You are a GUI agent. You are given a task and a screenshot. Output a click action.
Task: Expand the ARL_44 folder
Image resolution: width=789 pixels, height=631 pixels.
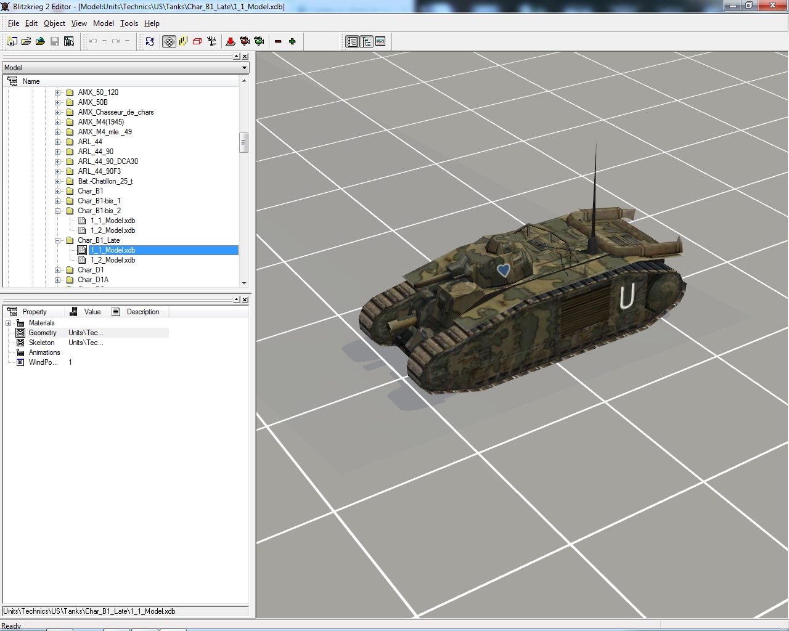coord(57,142)
